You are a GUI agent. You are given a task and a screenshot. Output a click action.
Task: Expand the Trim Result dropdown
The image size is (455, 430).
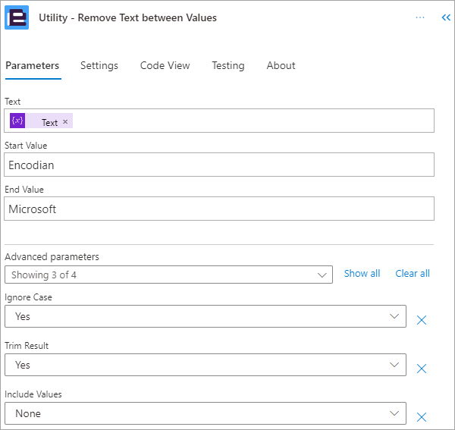coord(394,365)
